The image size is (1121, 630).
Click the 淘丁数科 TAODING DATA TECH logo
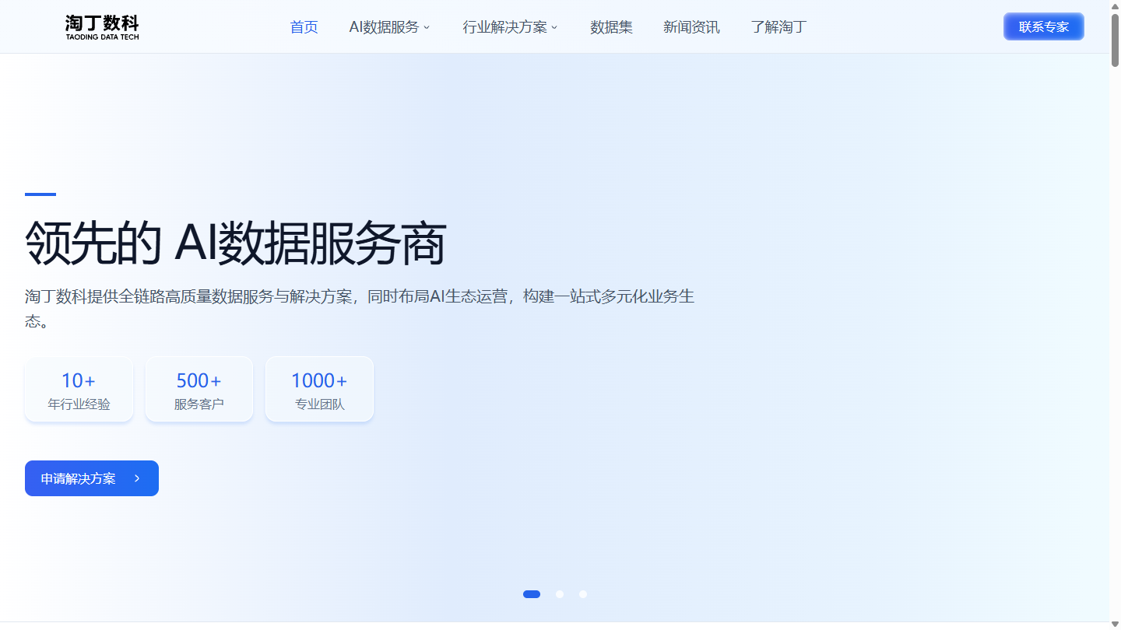[x=102, y=27]
